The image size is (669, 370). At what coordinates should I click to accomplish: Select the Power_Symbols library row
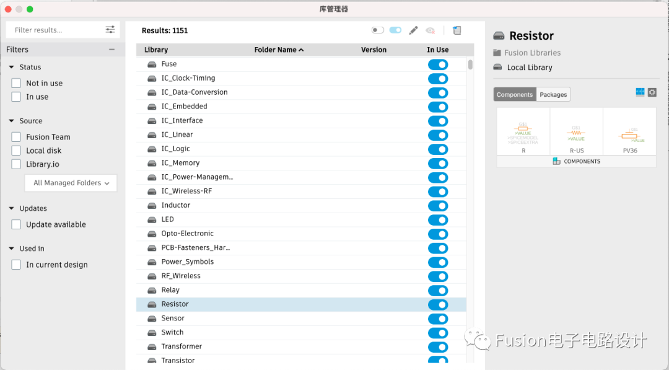[x=301, y=262]
